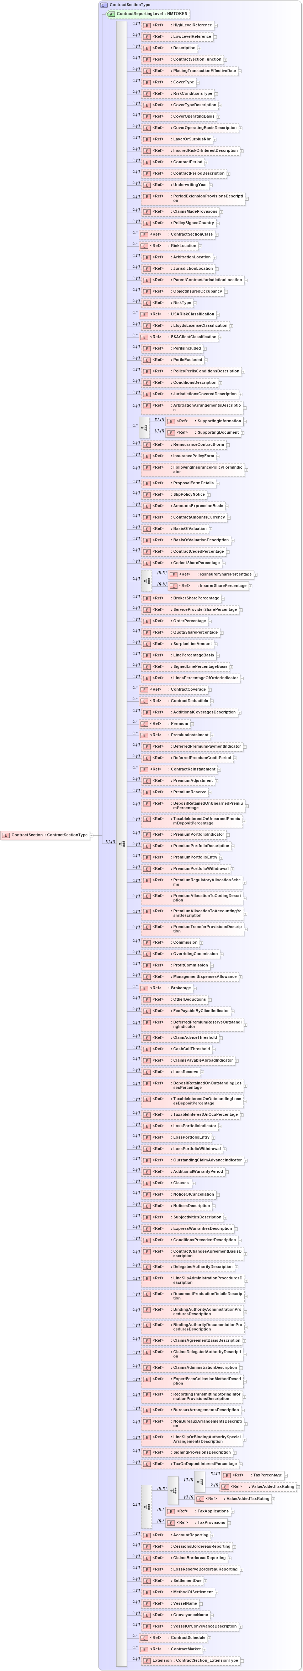Click the E icon of Extension ContractSection_ExtensionType
Image resolution: width=303 pixels, height=1671 pixels.
coord(147,1661)
